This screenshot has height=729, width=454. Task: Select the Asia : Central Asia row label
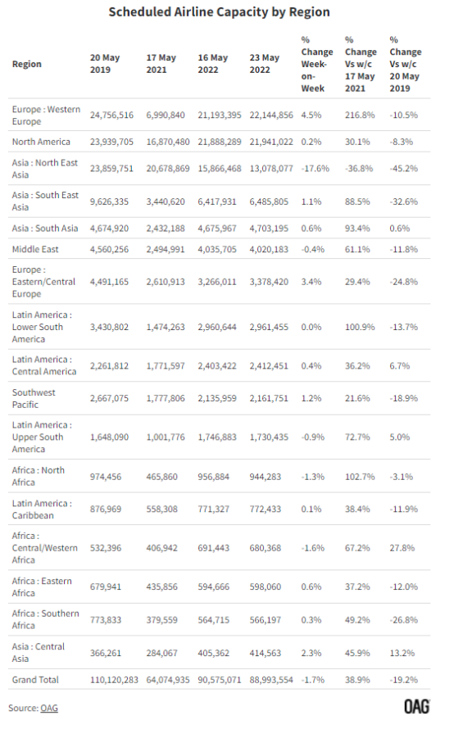coord(39,653)
